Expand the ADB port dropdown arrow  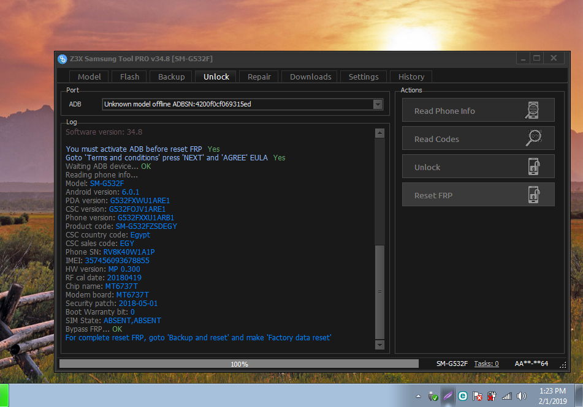click(x=378, y=104)
